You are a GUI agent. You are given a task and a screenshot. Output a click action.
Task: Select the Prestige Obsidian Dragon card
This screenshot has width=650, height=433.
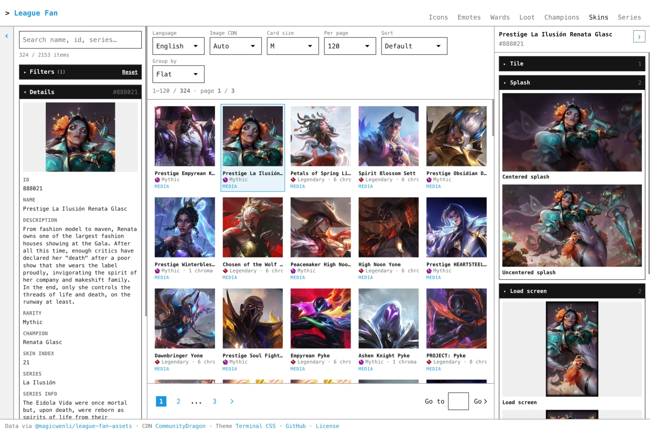click(457, 148)
